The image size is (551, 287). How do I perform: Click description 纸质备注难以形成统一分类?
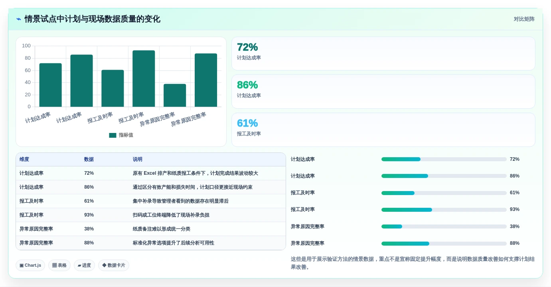tap(162, 229)
